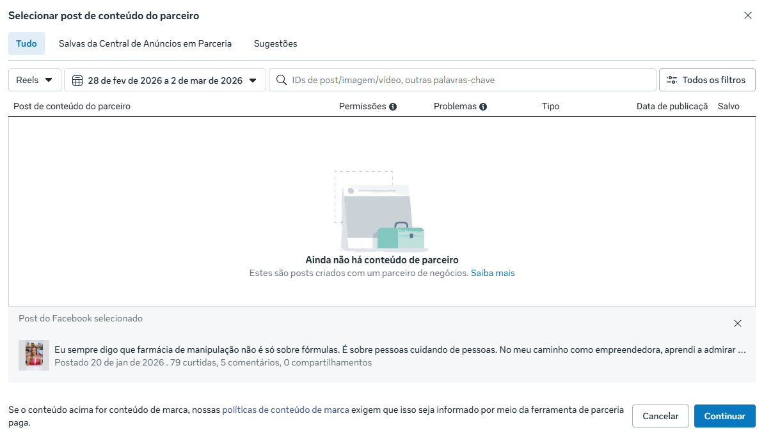The image size is (764, 439).
Task: Select the Sugestões tab
Action: [x=275, y=43]
